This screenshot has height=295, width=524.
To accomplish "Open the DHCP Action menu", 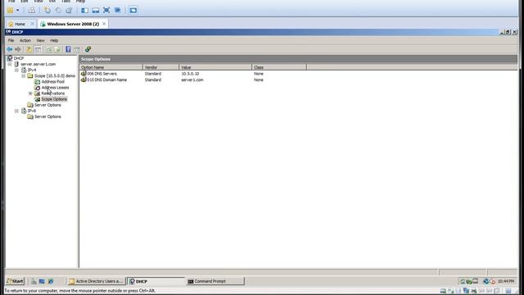I will click(x=25, y=40).
